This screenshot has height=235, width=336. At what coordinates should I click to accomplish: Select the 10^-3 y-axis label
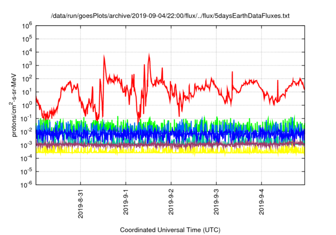(26, 145)
